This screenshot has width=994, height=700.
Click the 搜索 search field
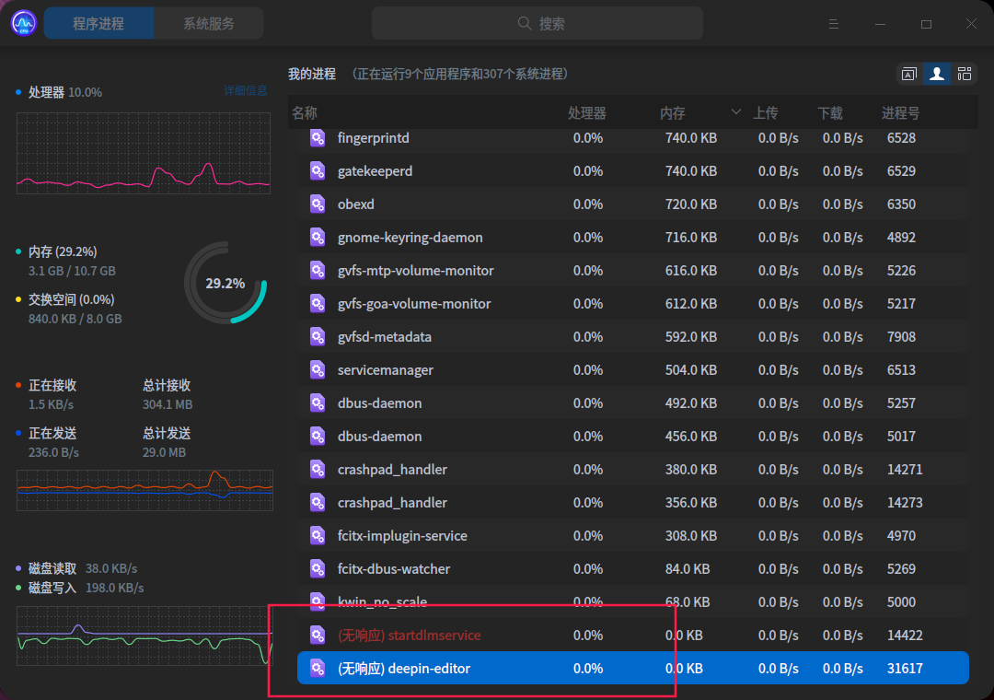[x=539, y=24]
